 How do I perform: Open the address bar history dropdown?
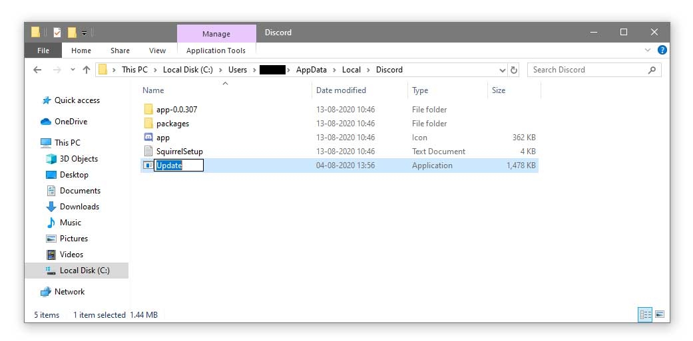503,70
